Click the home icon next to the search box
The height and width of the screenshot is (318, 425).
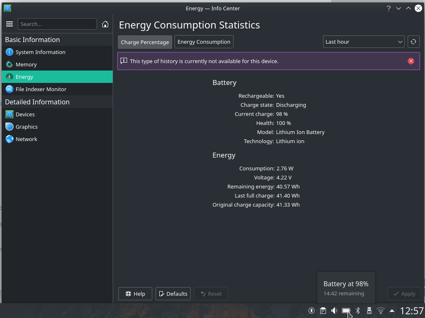point(105,24)
